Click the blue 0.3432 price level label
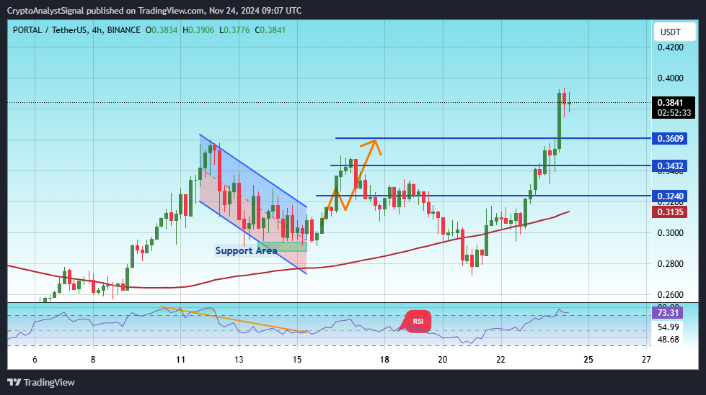 (670, 165)
